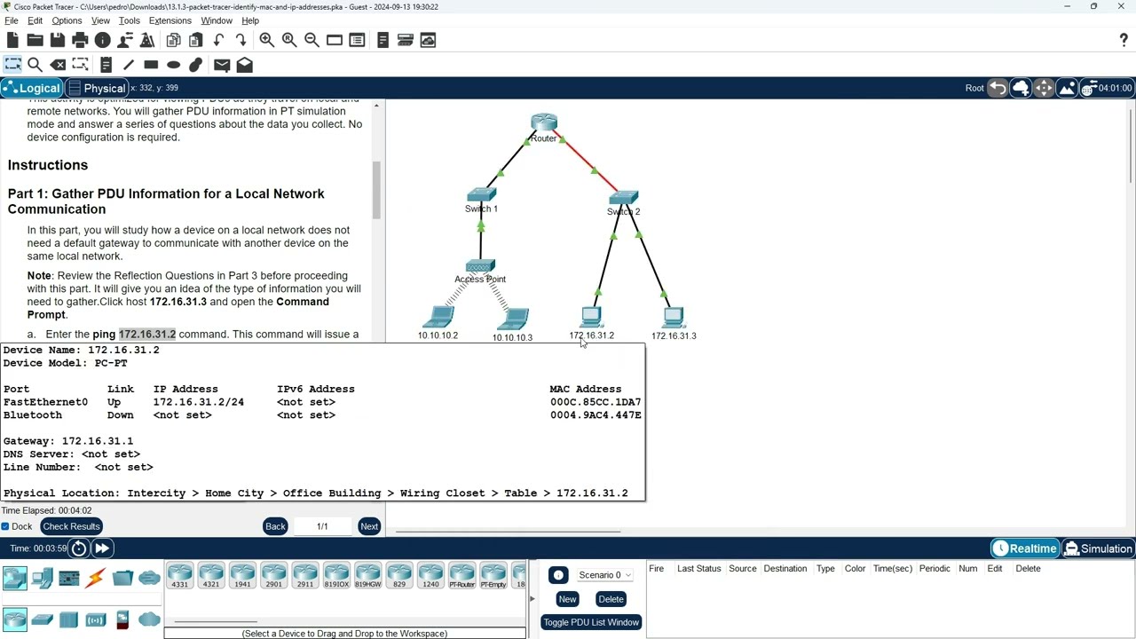Click the Fast Forward Time icon
The image size is (1136, 639).
click(102, 548)
